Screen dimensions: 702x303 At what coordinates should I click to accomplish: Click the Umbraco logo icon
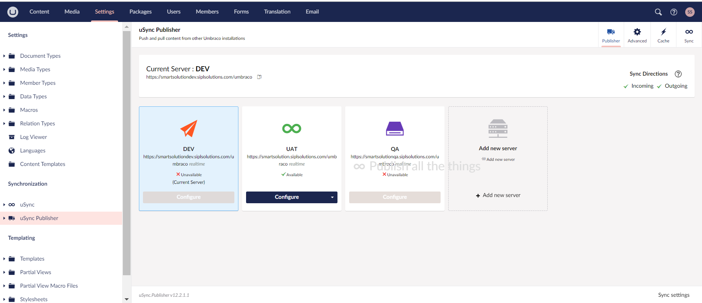coord(13,12)
